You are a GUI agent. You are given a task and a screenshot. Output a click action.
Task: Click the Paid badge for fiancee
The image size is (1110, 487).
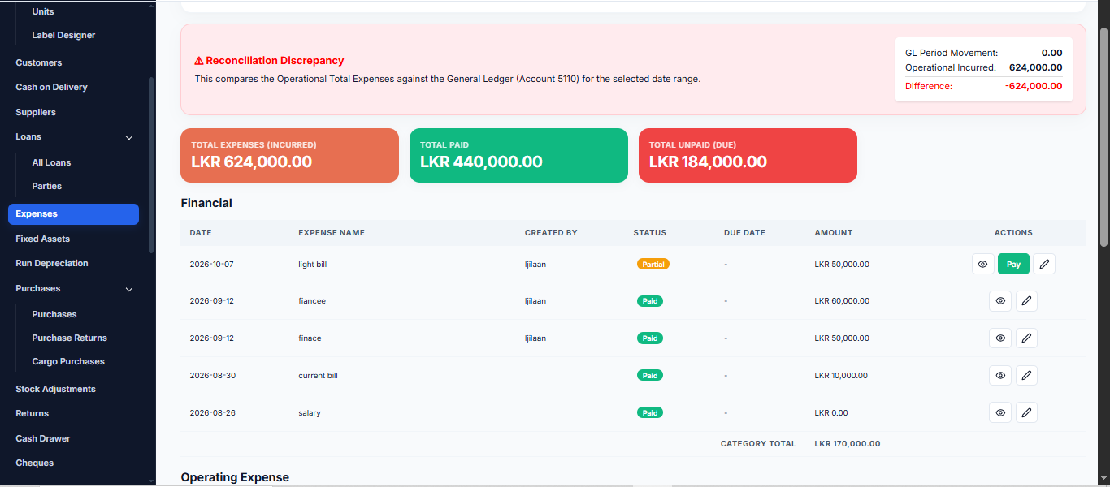[x=649, y=301]
